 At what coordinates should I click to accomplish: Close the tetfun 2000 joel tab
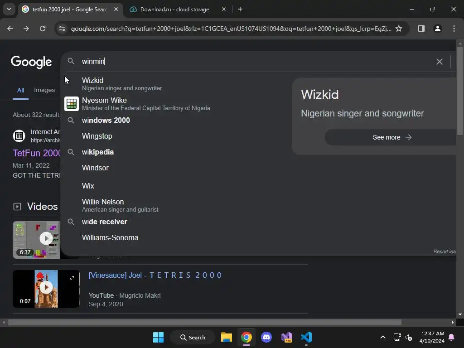(116, 9)
